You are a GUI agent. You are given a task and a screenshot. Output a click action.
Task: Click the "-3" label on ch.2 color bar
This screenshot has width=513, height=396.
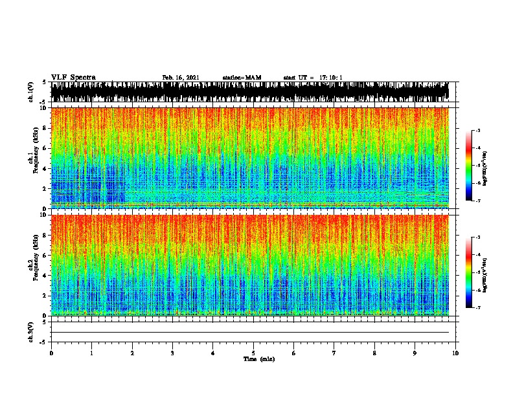click(477, 237)
